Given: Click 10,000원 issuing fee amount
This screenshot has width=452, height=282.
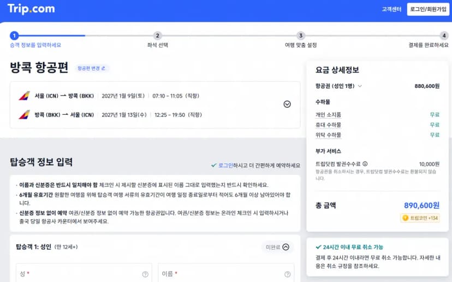Looking at the screenshot, I should 429,164.
